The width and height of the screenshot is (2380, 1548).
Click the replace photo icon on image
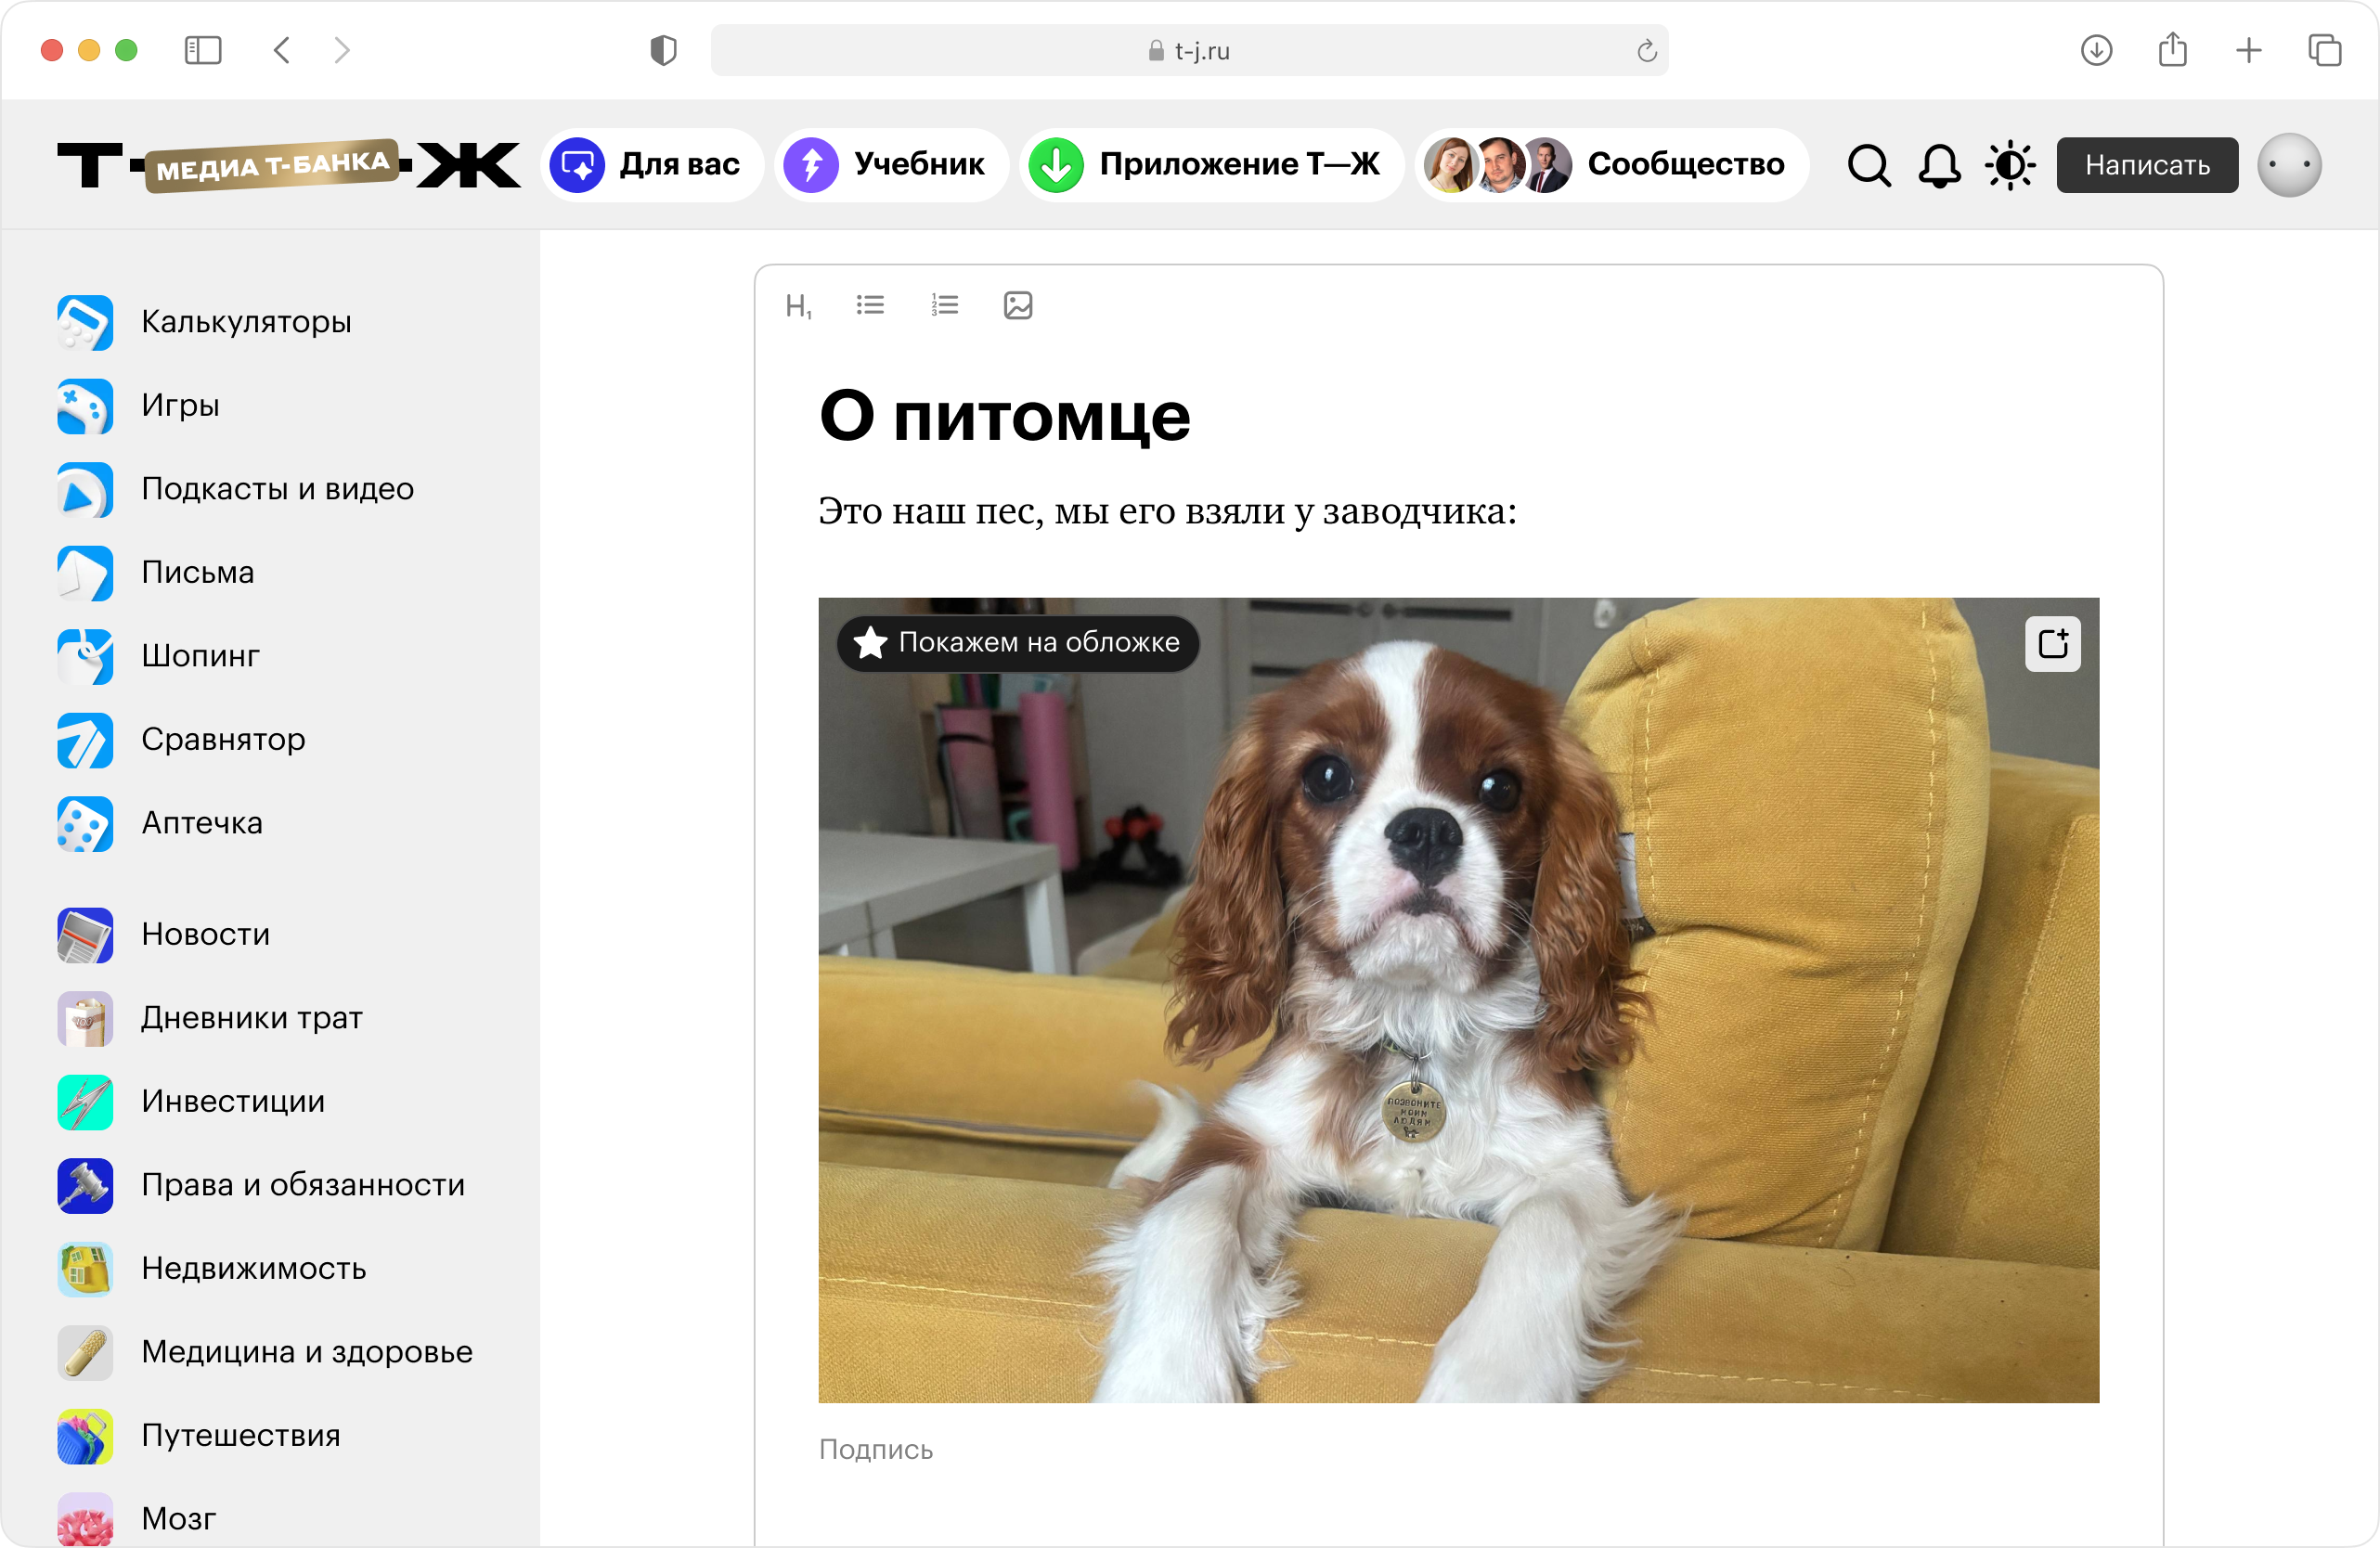coord(2052,644)
